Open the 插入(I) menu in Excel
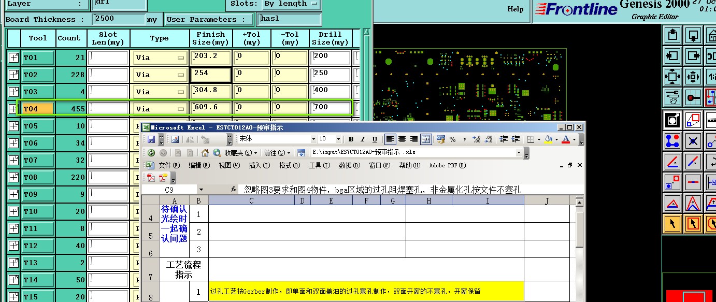This screenshot has height=302, width=716. tap(259, 165)
